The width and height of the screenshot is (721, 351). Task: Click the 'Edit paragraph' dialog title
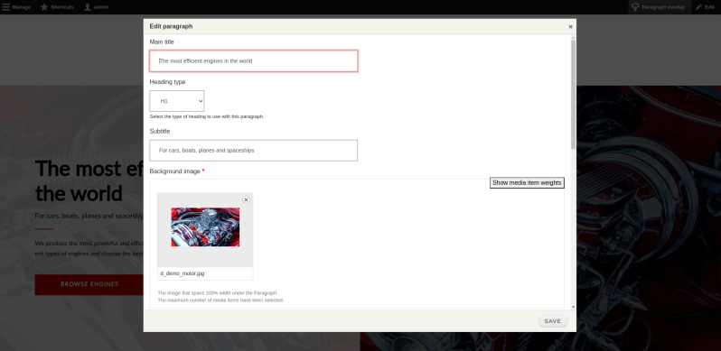pyautogui.click(x=171, y=27)
